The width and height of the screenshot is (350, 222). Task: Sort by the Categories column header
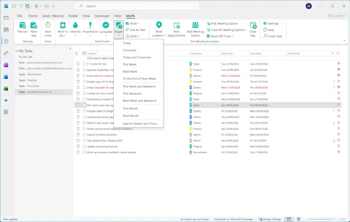coord(205,53)
